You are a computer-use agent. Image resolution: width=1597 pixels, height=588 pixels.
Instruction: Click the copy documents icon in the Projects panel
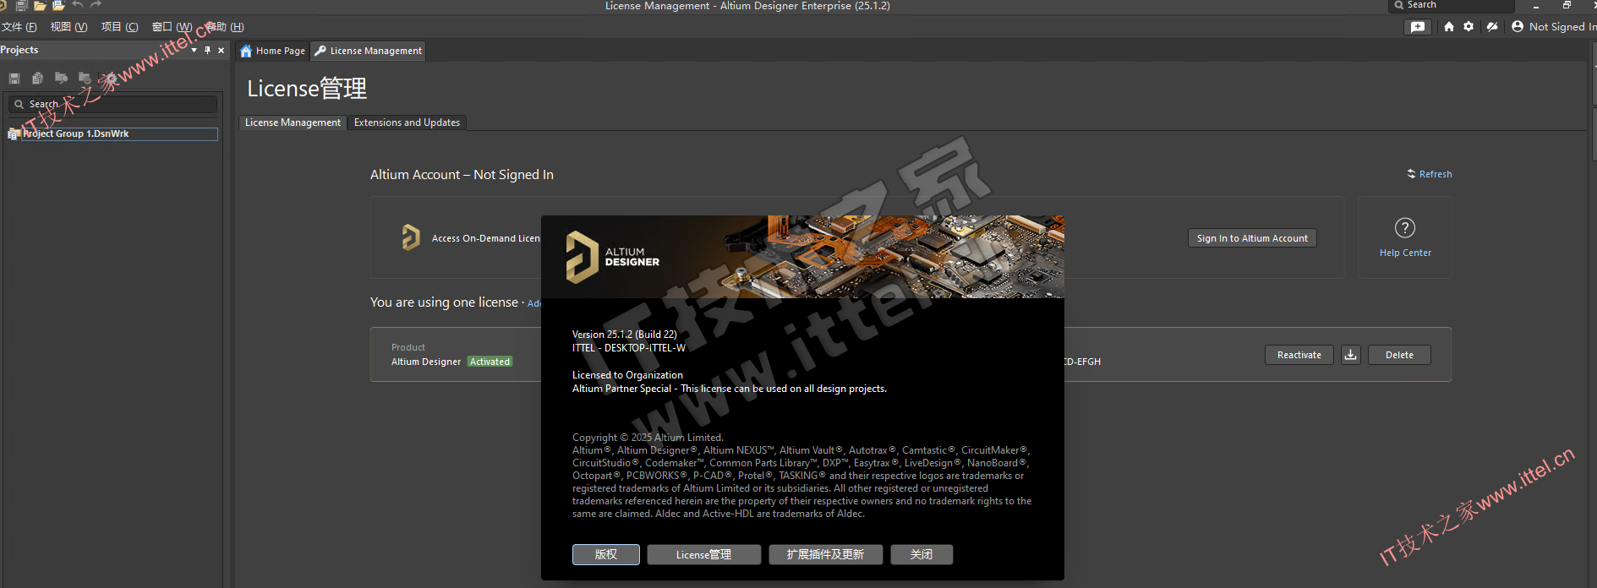click(37, 78)
